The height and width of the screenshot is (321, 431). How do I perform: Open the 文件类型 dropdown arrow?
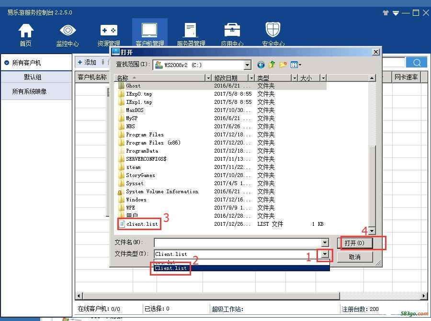(x=325, y=254)
